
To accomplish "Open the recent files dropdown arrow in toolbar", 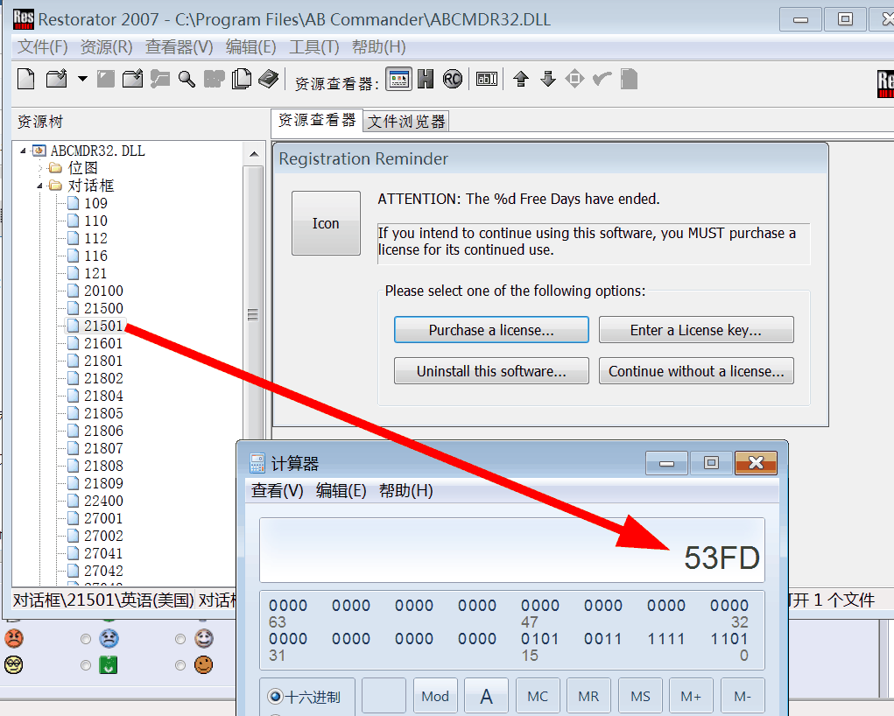I will 82,79.
